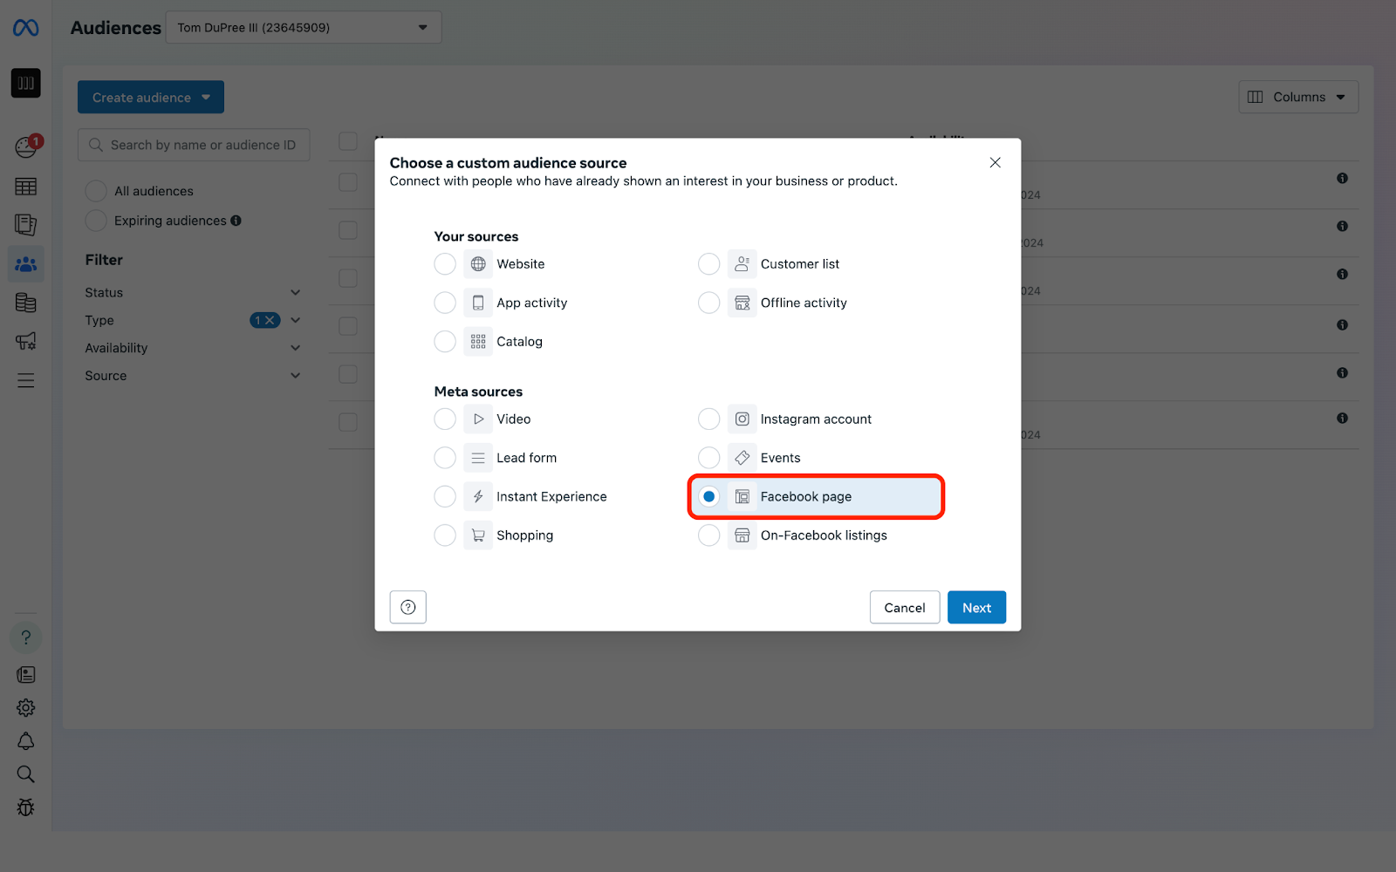Click the Next button

tap(976, 607)
